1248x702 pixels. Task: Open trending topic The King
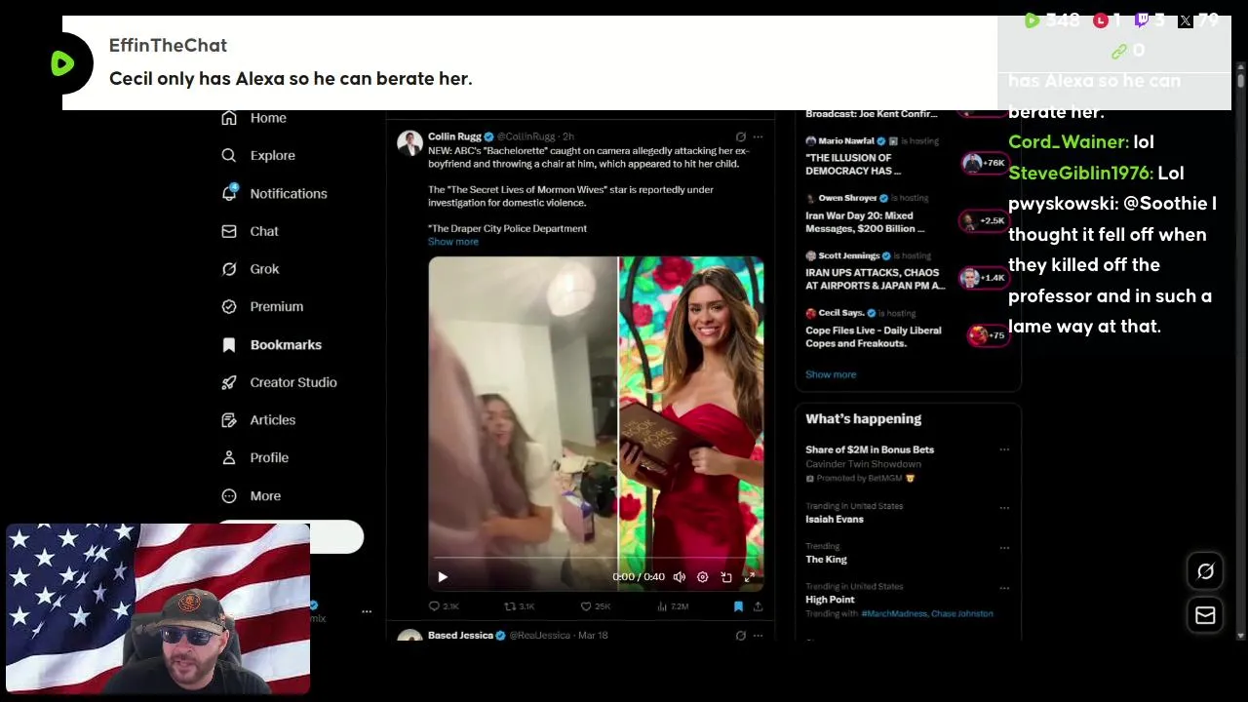[x=826, y=560]
